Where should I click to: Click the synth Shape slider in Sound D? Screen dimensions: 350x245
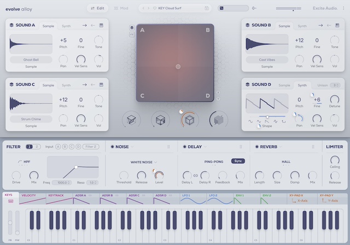(x=267, y=116)
